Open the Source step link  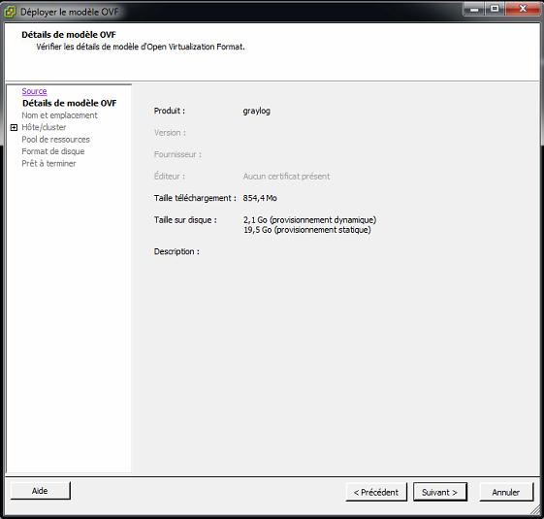(34, 91)
